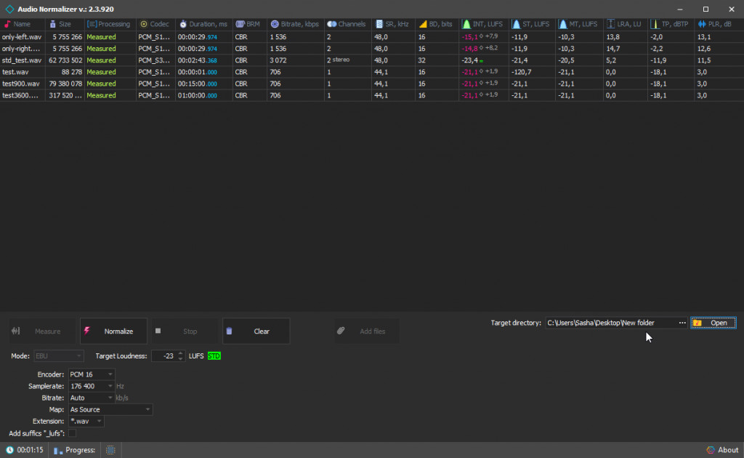The image size is (744, 458).
Task: Open the Encoder PCM 16 dropdown
Action: [91, 374]
